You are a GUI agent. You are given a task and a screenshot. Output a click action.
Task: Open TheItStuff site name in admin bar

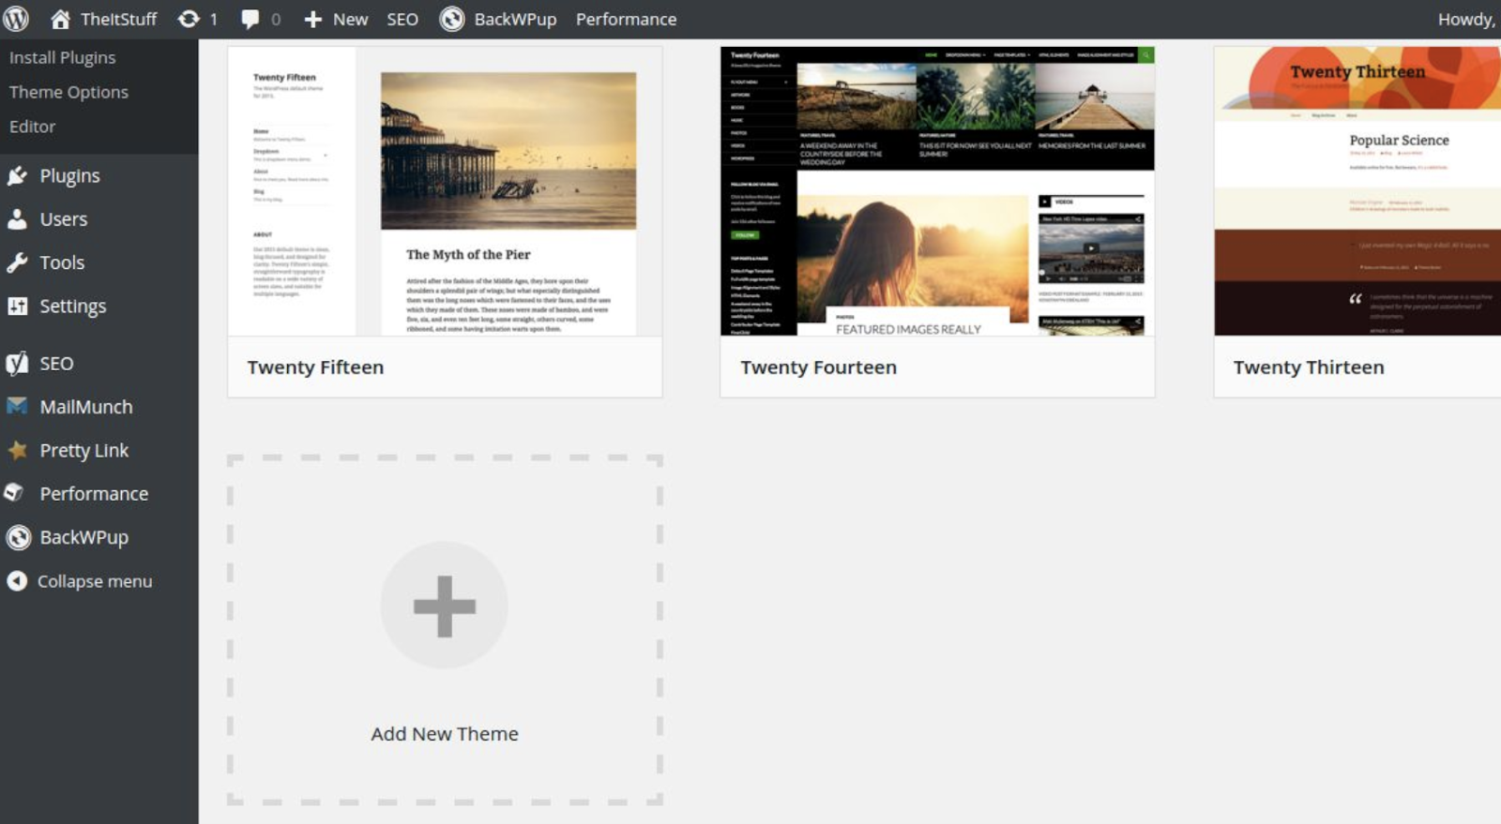[118, 19]
